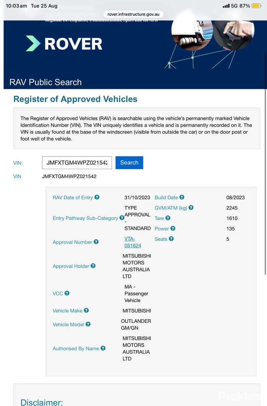Click help icon beside Power
The image size is (267, 406).
pyautogui.click(x=173, y=228)
